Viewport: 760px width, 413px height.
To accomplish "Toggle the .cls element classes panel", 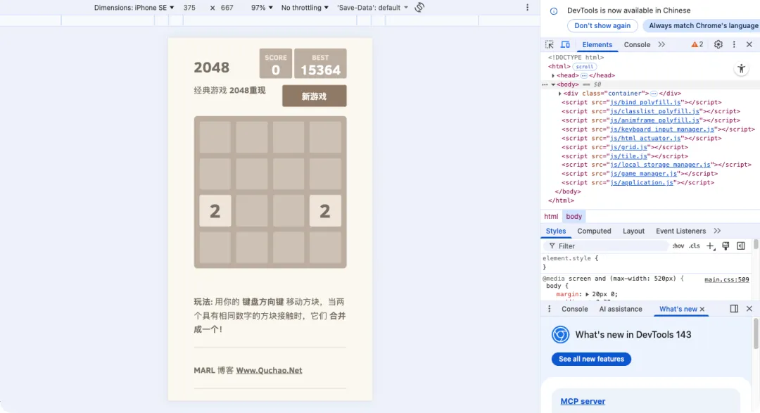I will [x=694, y=246].
